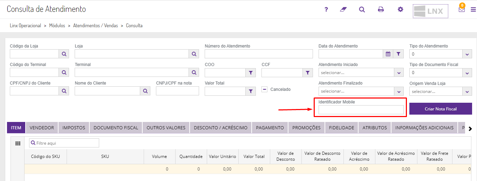This screenshot has height=181, width=477.
Task: Click the eraser clear icon
Action: (343, 9)
